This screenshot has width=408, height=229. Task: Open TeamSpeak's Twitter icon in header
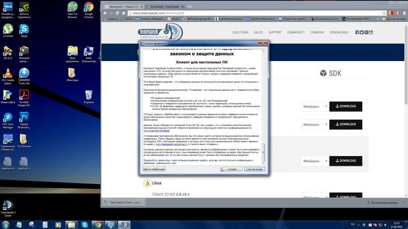coord(361,32)
